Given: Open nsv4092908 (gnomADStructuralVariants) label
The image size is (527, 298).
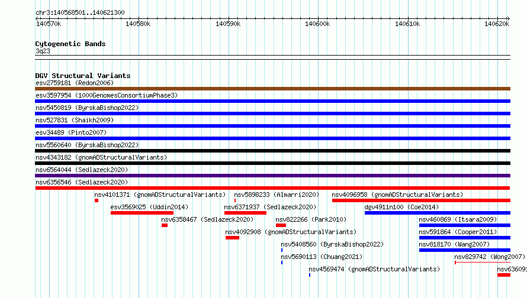Looking at the screenshot, I should pos(291,232).
